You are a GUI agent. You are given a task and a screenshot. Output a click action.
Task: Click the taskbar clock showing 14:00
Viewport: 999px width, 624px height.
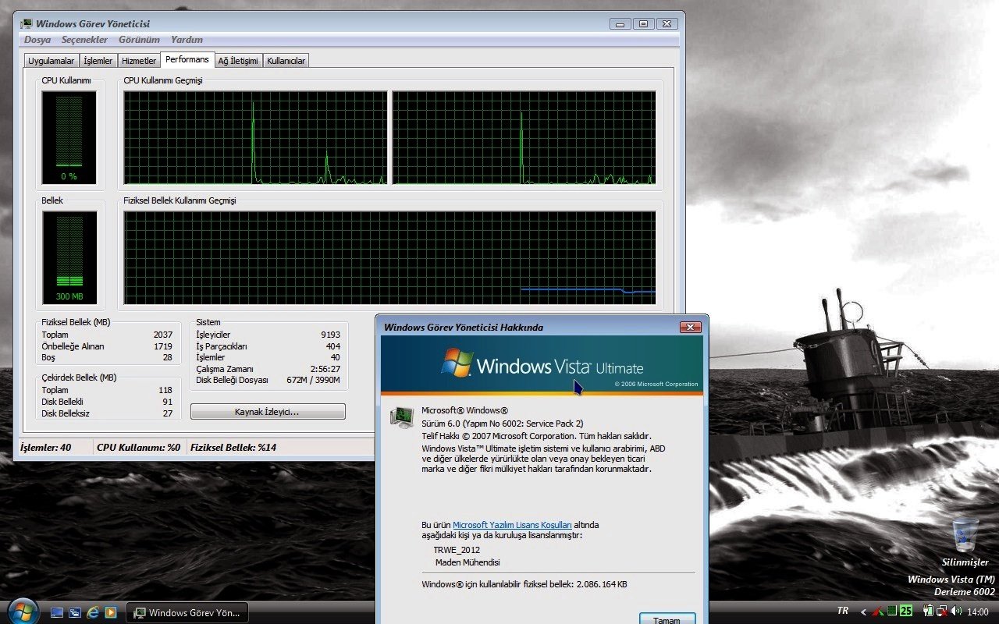[978, 612]
